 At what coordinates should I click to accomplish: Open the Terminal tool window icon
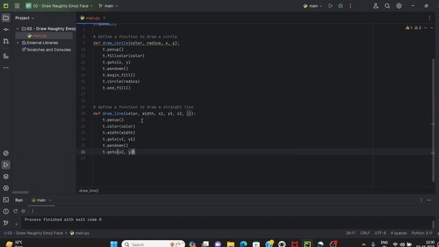tap(6, 200)
